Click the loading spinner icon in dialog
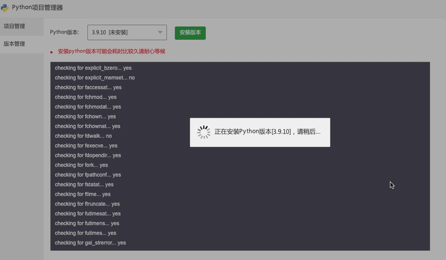446x260 pixels. tap(204, 132)
